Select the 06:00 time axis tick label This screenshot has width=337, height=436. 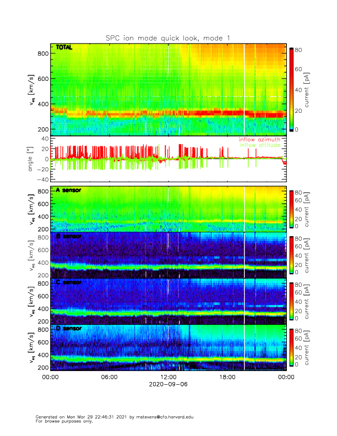[x=109, y=377]
